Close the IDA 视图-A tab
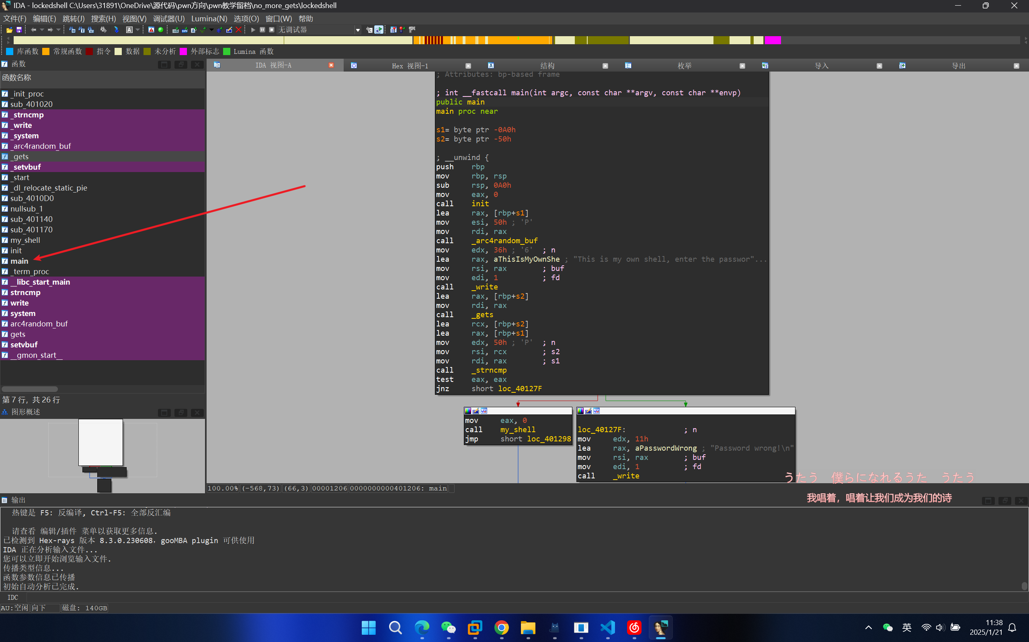The image size is (1029, 642). point(331,66)
